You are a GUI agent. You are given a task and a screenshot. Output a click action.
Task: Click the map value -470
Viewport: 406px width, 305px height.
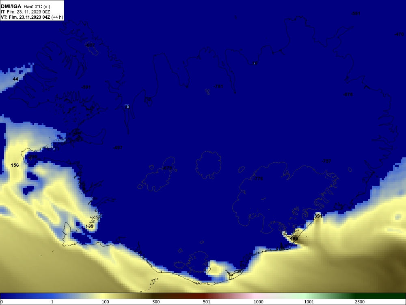(399, 34)
